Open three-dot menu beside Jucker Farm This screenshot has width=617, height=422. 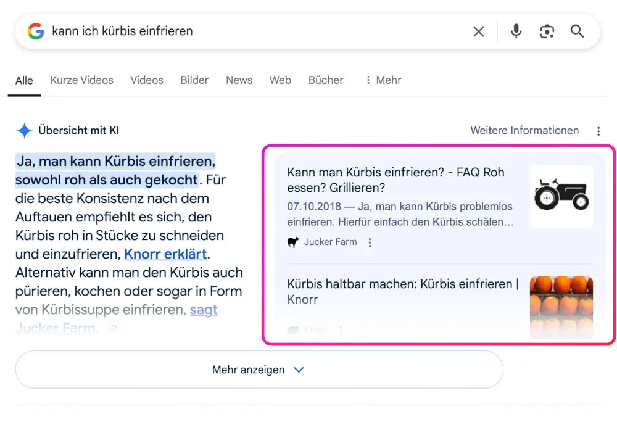[370, 242]
